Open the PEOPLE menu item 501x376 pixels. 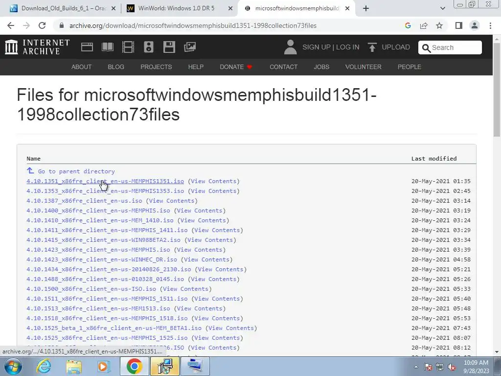[410, 67]
